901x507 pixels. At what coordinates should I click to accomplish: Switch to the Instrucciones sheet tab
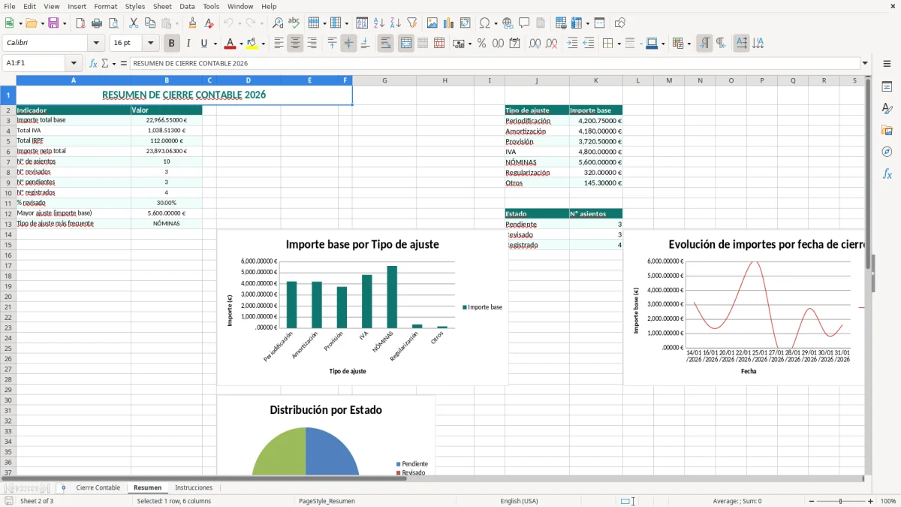pos(194,487)
